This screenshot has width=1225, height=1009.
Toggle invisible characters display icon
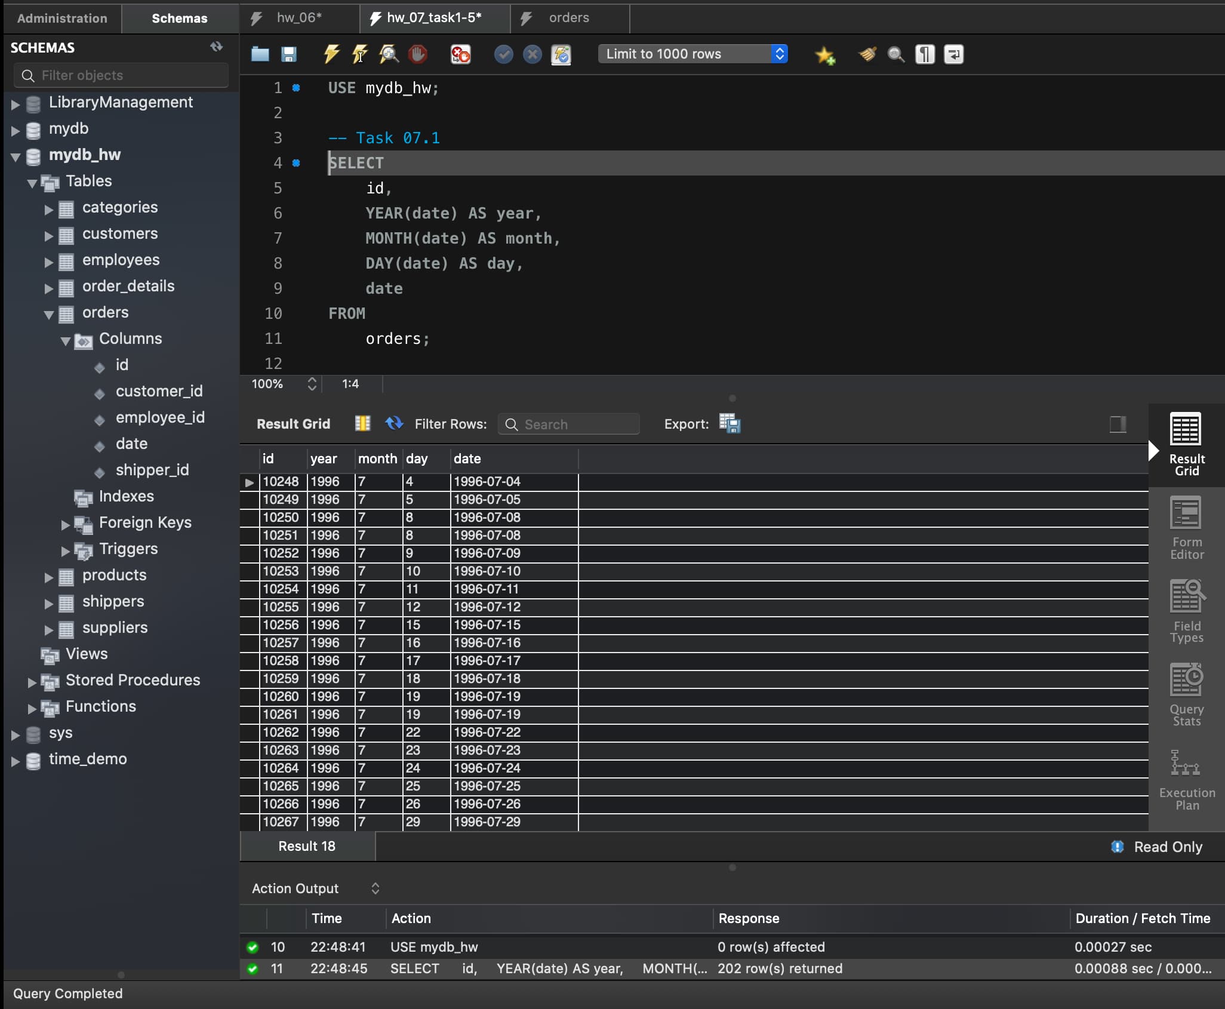[x=925, y=54]
